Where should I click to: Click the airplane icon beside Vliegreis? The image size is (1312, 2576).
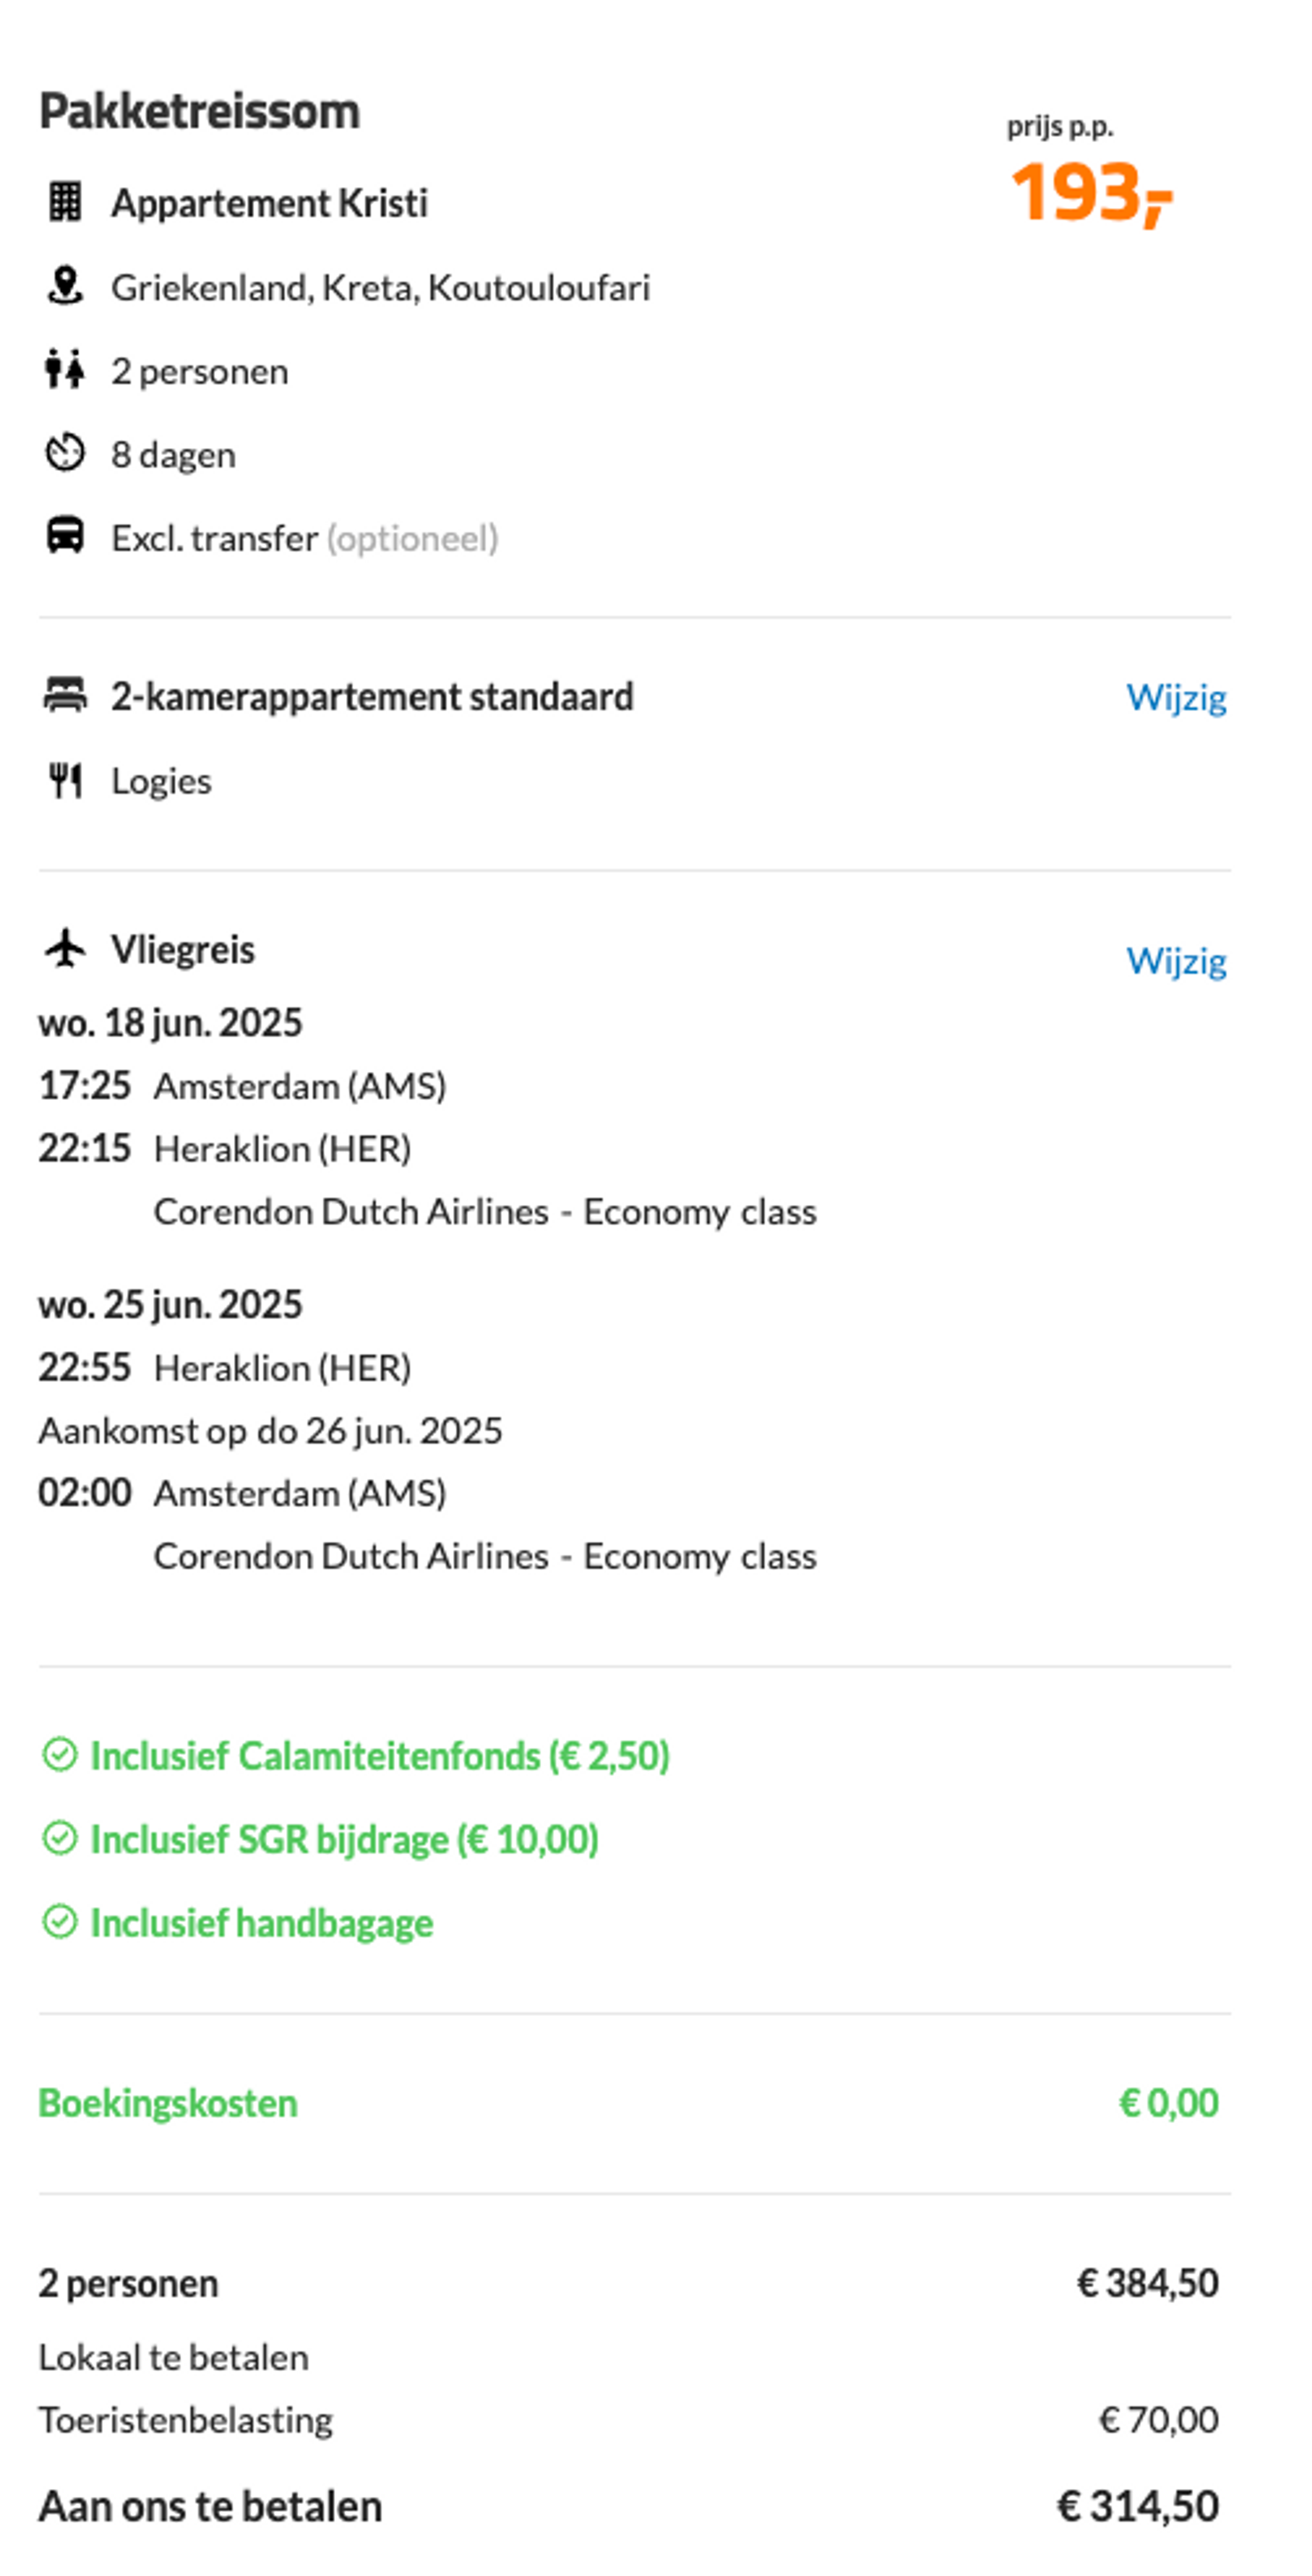pyautogui.click(x=65, y=948)
